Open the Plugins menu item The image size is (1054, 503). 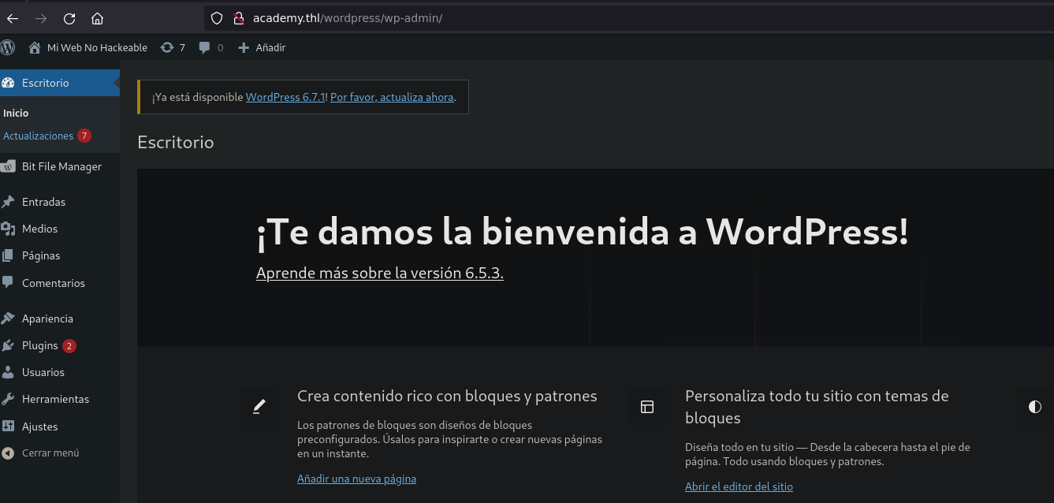[39, 345]
